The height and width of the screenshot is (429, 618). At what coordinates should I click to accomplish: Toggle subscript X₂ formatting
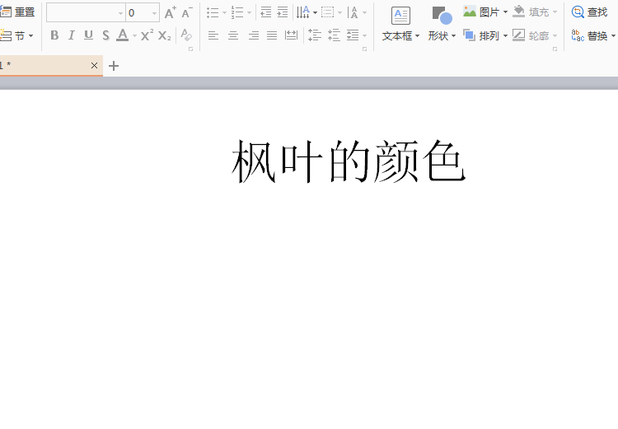[x=164, y=36]
